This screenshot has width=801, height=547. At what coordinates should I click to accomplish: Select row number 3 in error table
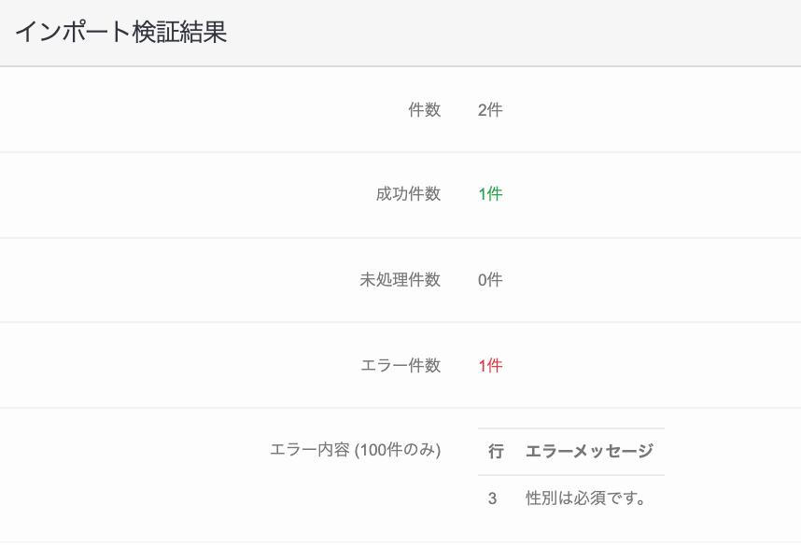tap(492, 498)
